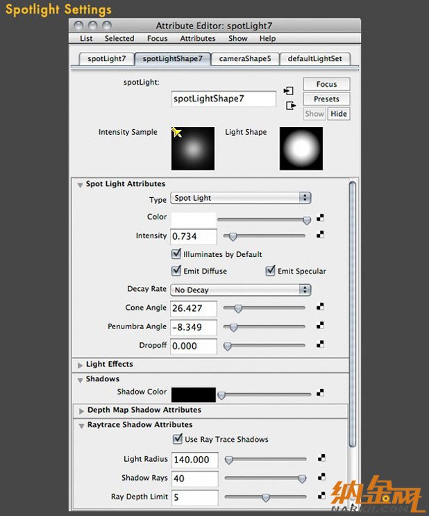Click the Penumbra Angle checker icon

point(320,326)
